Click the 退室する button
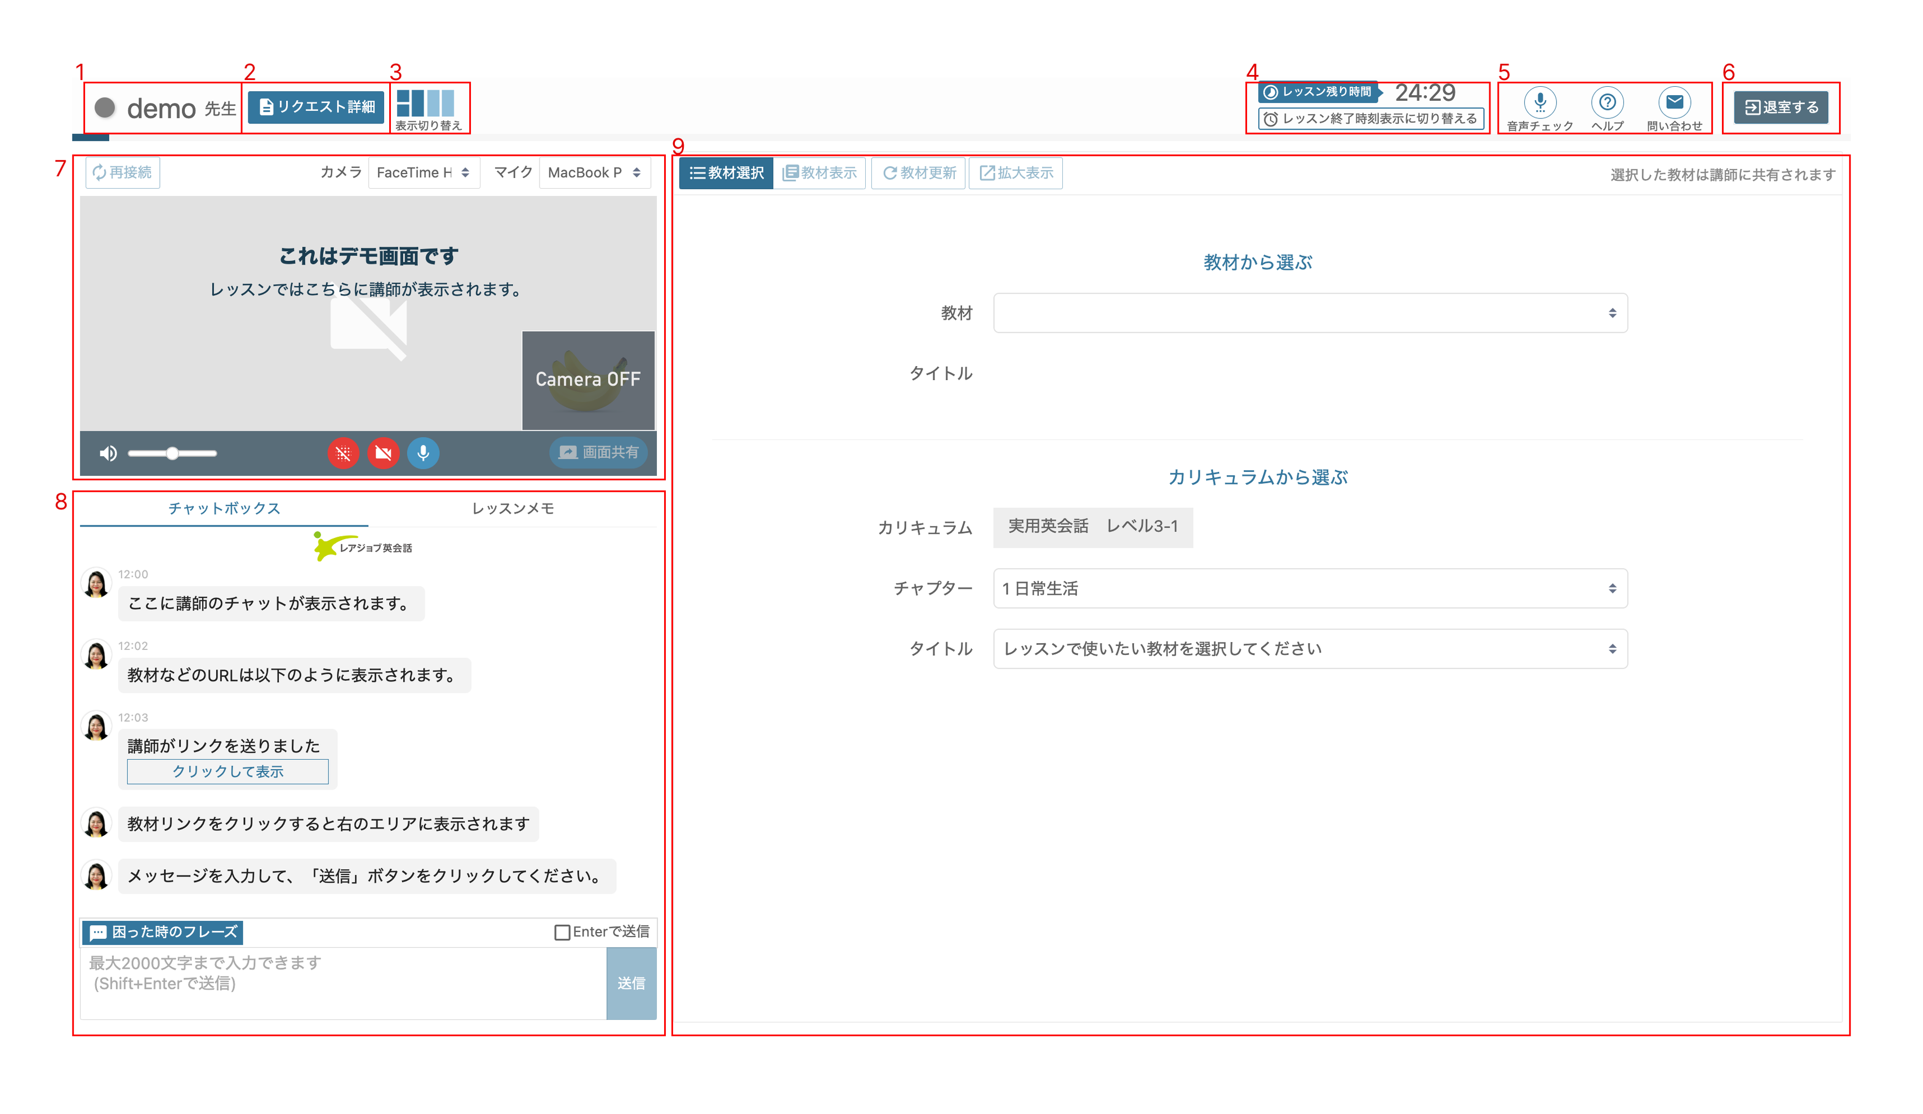 [x=1780, y=108]
